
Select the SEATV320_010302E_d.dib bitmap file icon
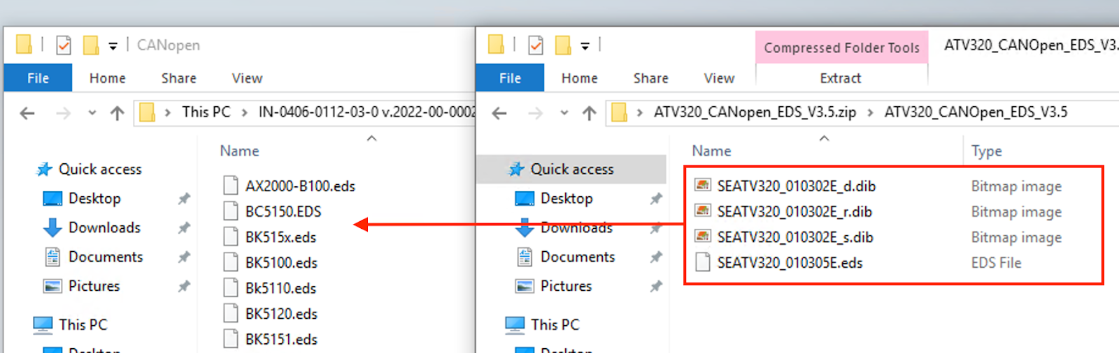703,186
